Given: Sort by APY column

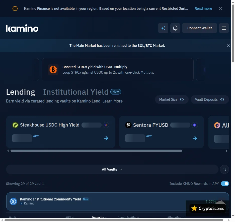Looking at the screenshot, I should [70, 217].
